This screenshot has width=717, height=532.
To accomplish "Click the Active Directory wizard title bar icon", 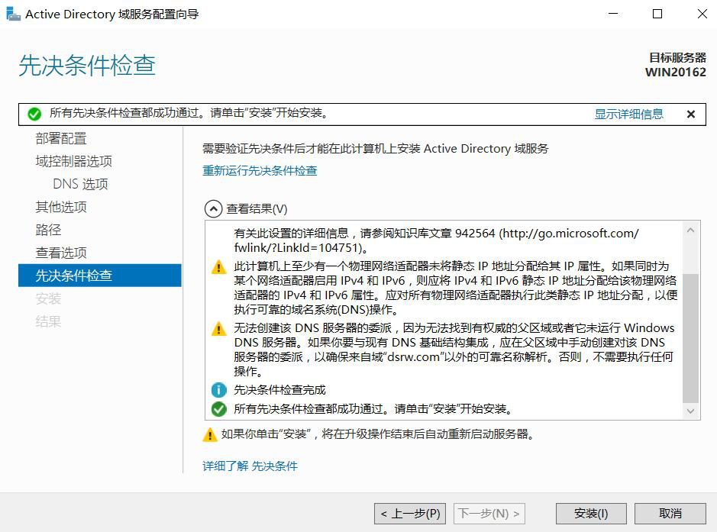I will tap(13, 15).
